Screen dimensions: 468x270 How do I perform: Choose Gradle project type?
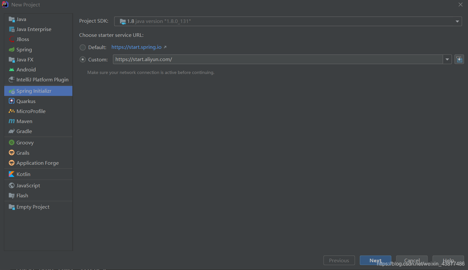pyautogui.click(x=38, y=131)
